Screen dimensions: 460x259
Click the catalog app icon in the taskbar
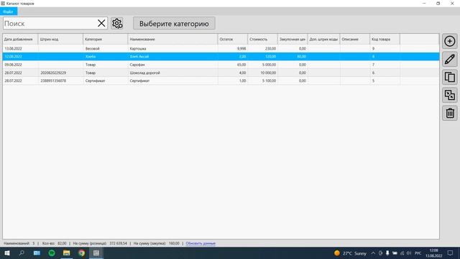[x=96, y=253]
